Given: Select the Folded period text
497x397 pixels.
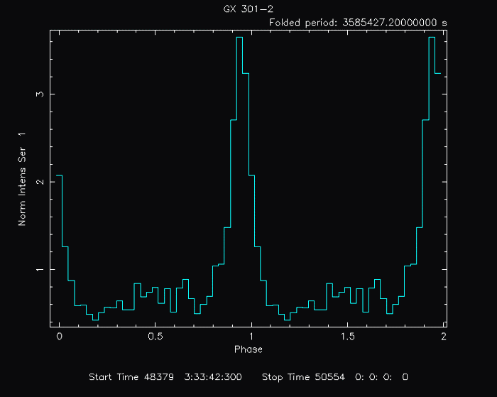Looking at the screenshot, I should [302, 23].
